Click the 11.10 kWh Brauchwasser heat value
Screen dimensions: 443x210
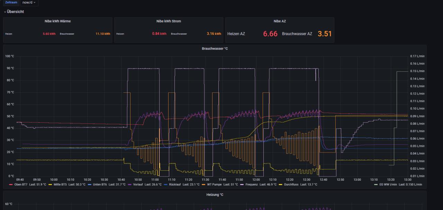(x=103, y=34)
